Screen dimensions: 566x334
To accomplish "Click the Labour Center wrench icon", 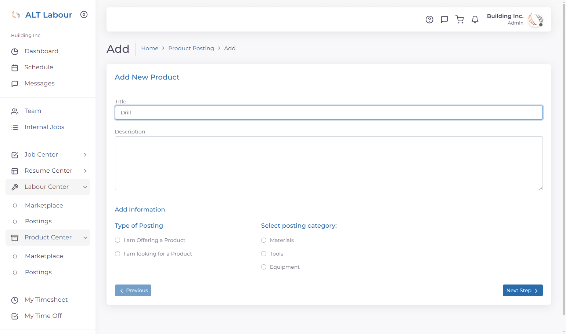I will (x=15, y=187).
